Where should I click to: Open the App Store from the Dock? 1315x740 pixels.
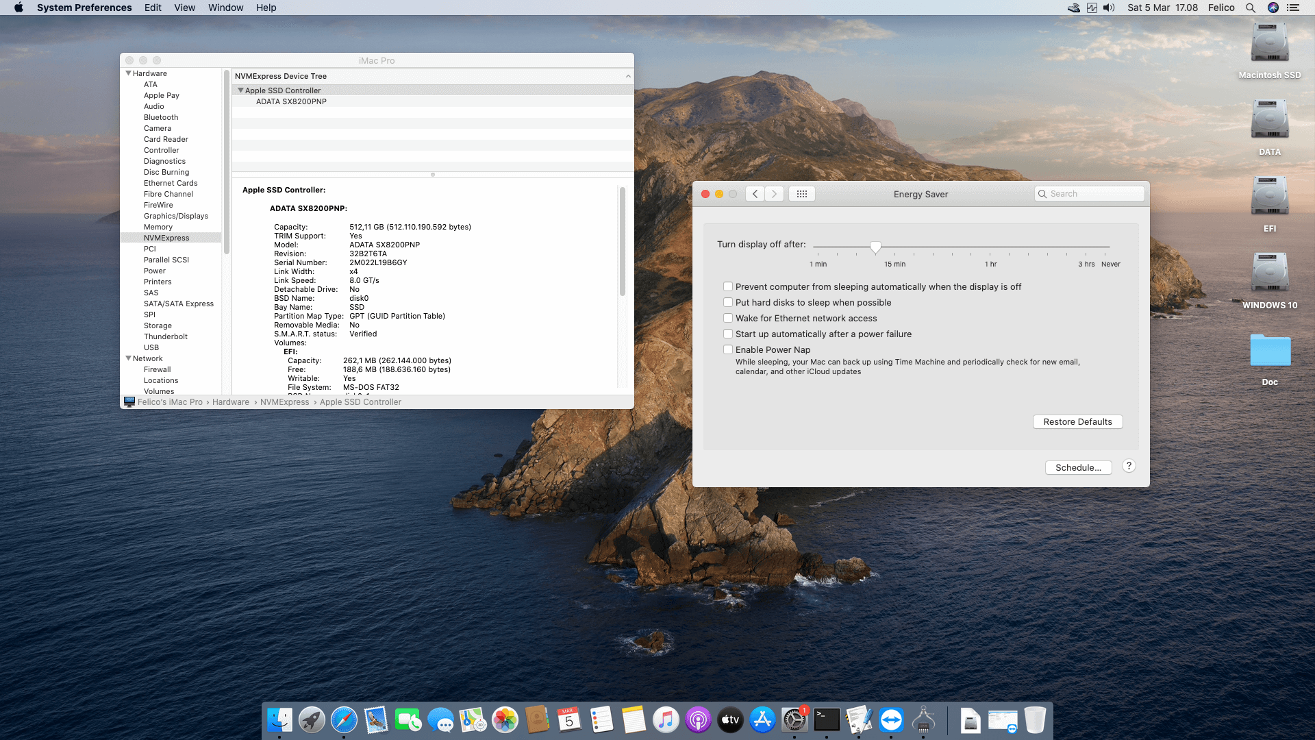[x=762, y=720]
